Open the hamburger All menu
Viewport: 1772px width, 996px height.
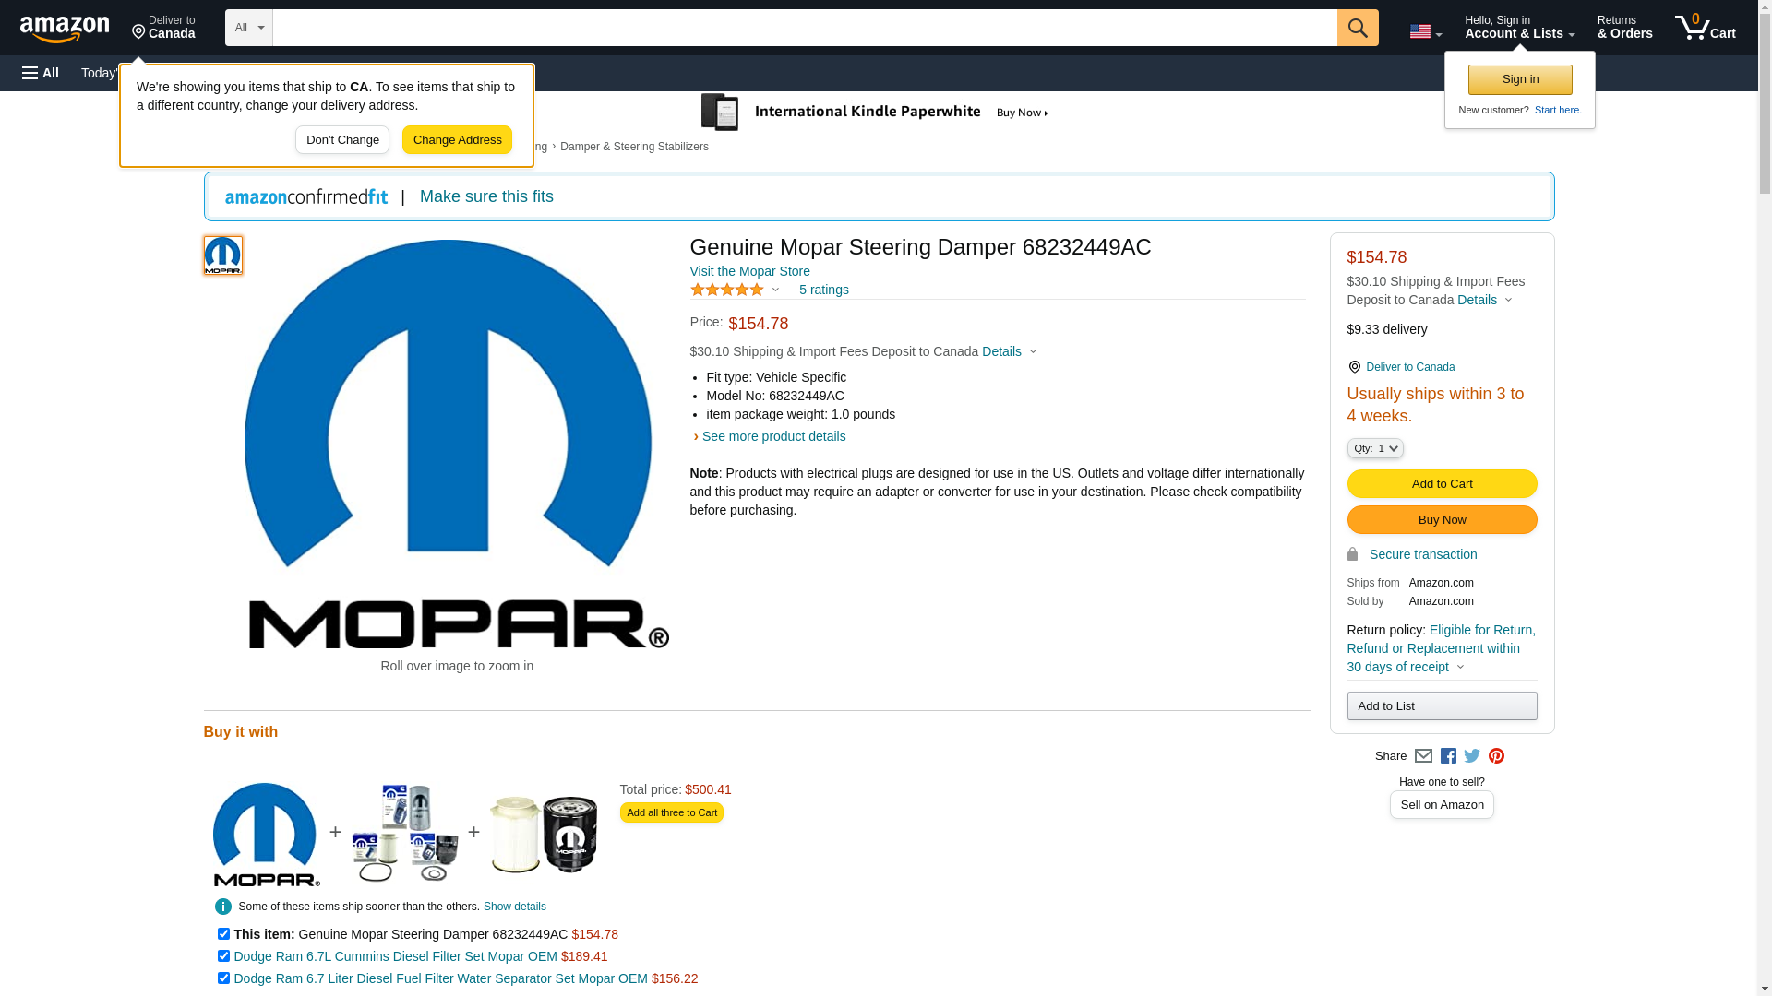(x=41, y=73)
